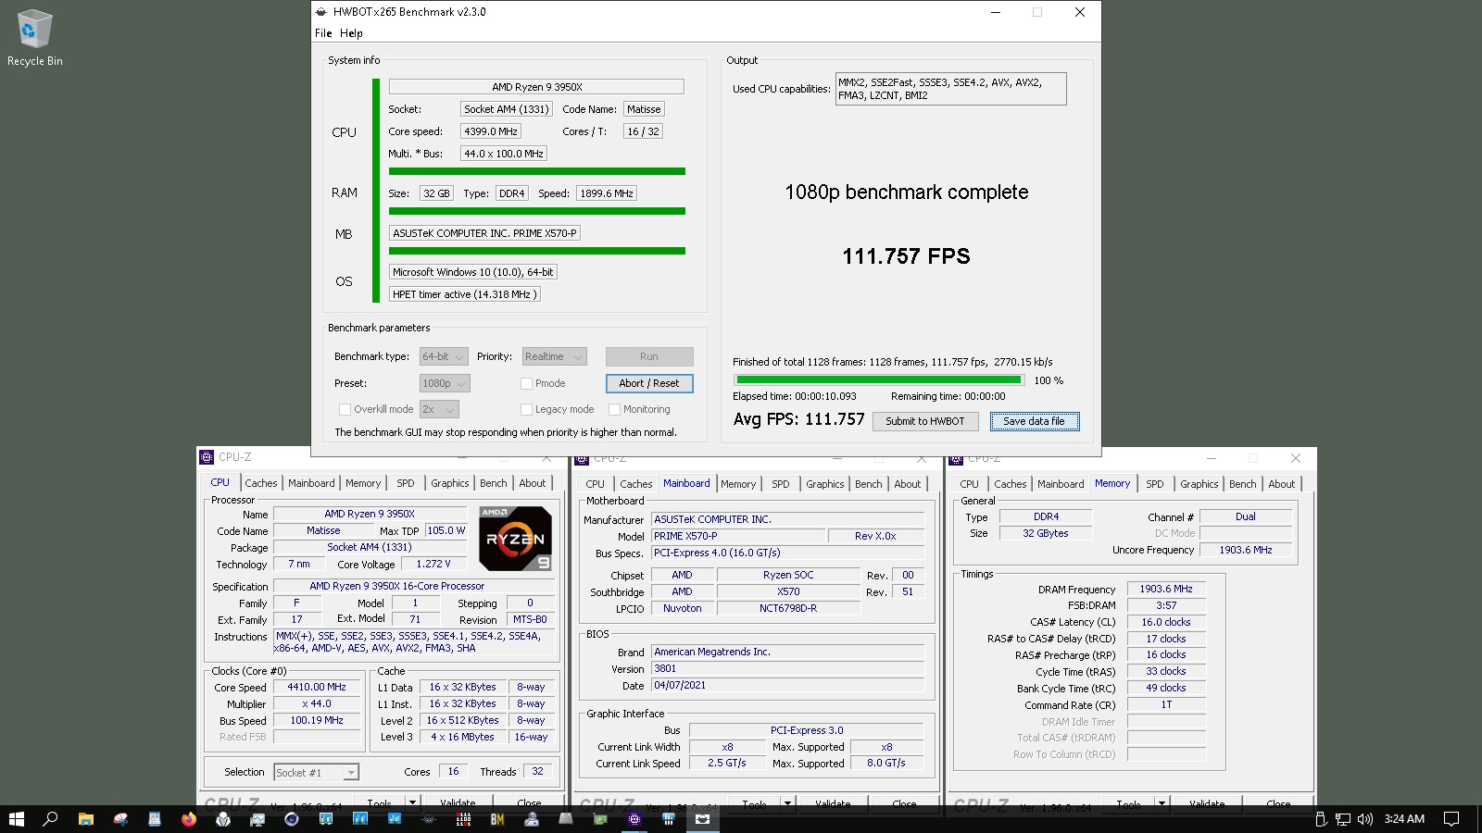Switch to CPU tab in CPU-Z Timings window
The height and width of the screenshot is (833, 1482).
point(970,484)
